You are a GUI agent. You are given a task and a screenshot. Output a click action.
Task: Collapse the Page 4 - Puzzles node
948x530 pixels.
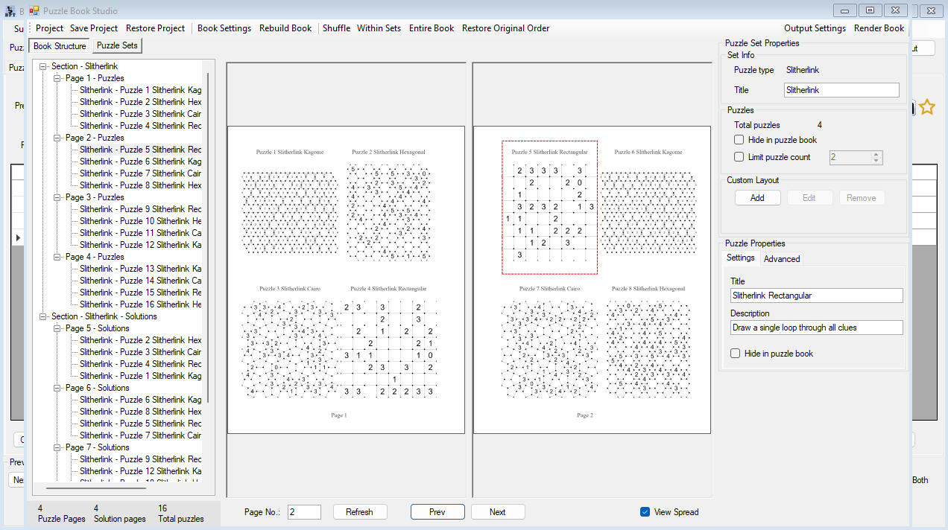(x=57, y=257)
